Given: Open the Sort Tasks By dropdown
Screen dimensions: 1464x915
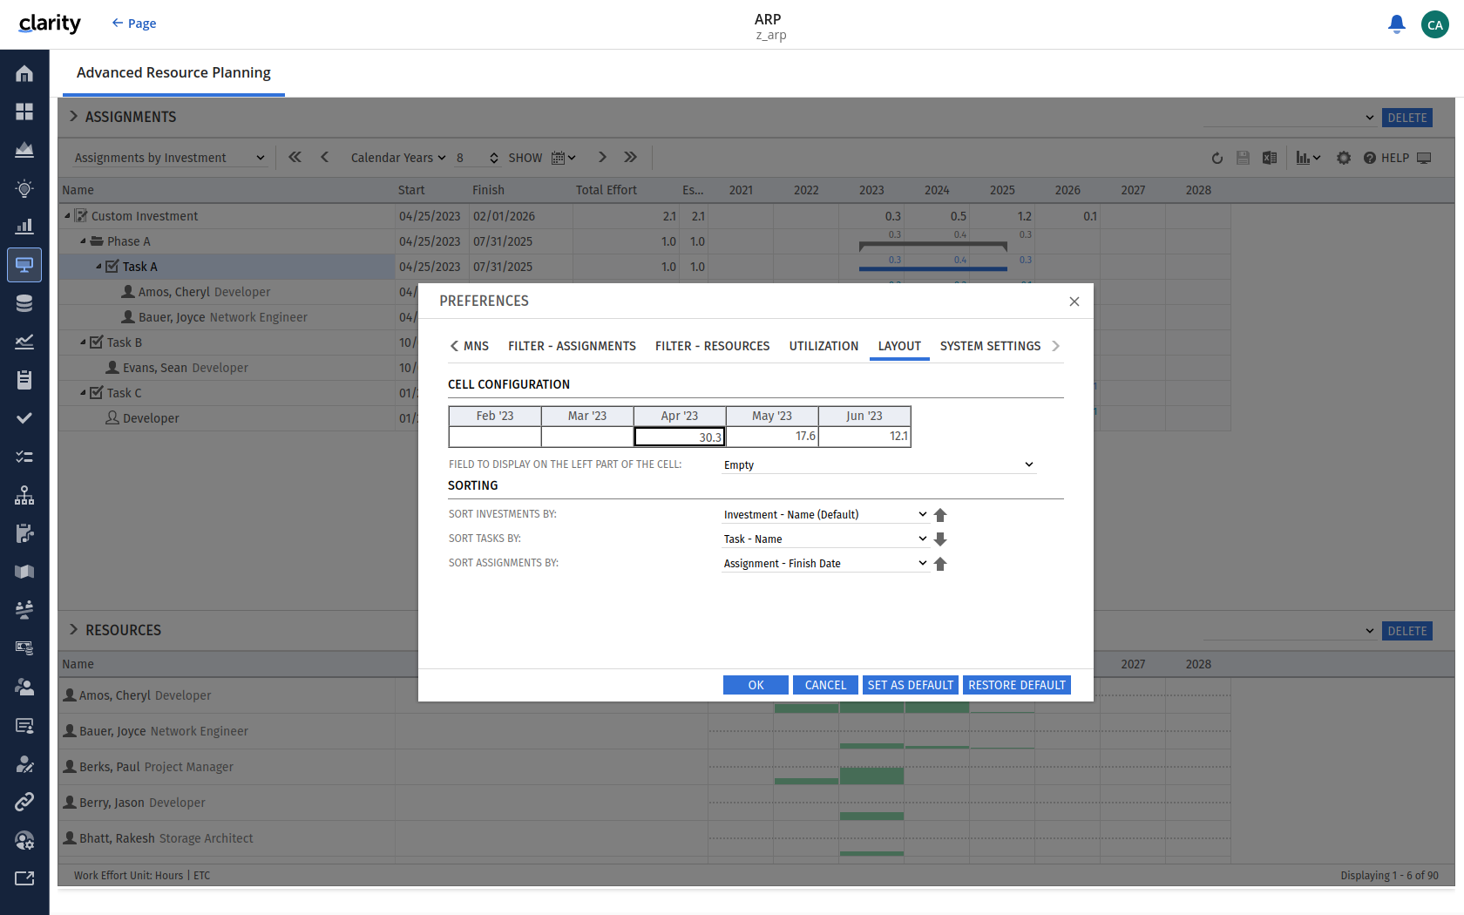Looking at the screenshot, I should (825, 539).
